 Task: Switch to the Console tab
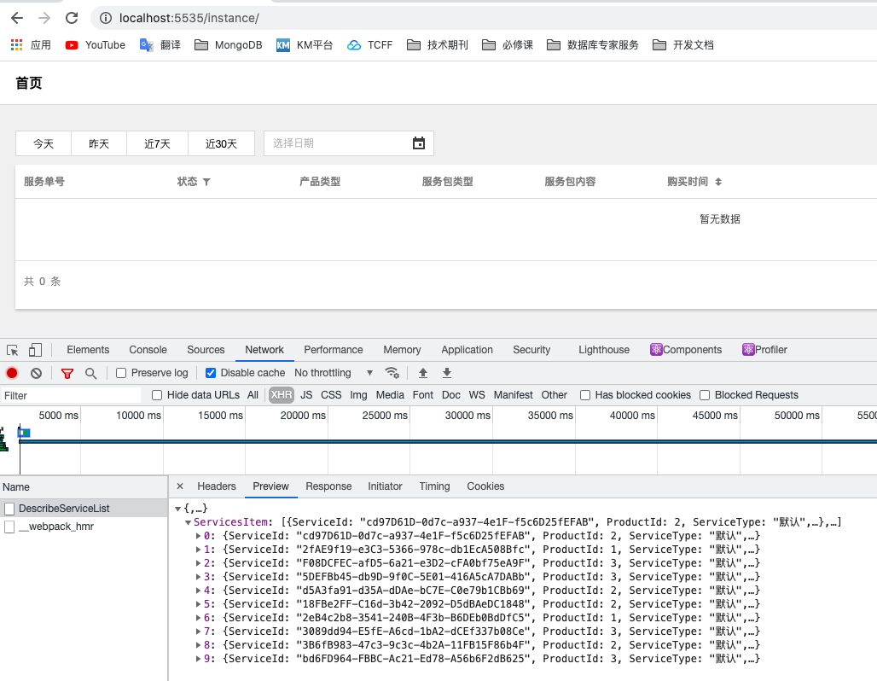pyautogui.click(x=148, y=350)
